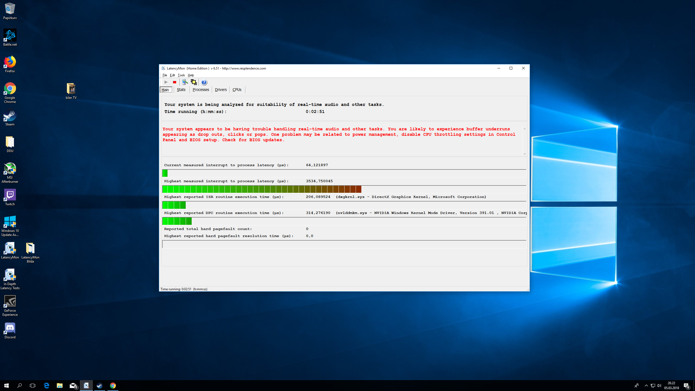
Task: Click the value 3534,750045
Action: (x=319, y=181)
